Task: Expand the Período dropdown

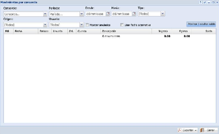Action: click(82, 14)
